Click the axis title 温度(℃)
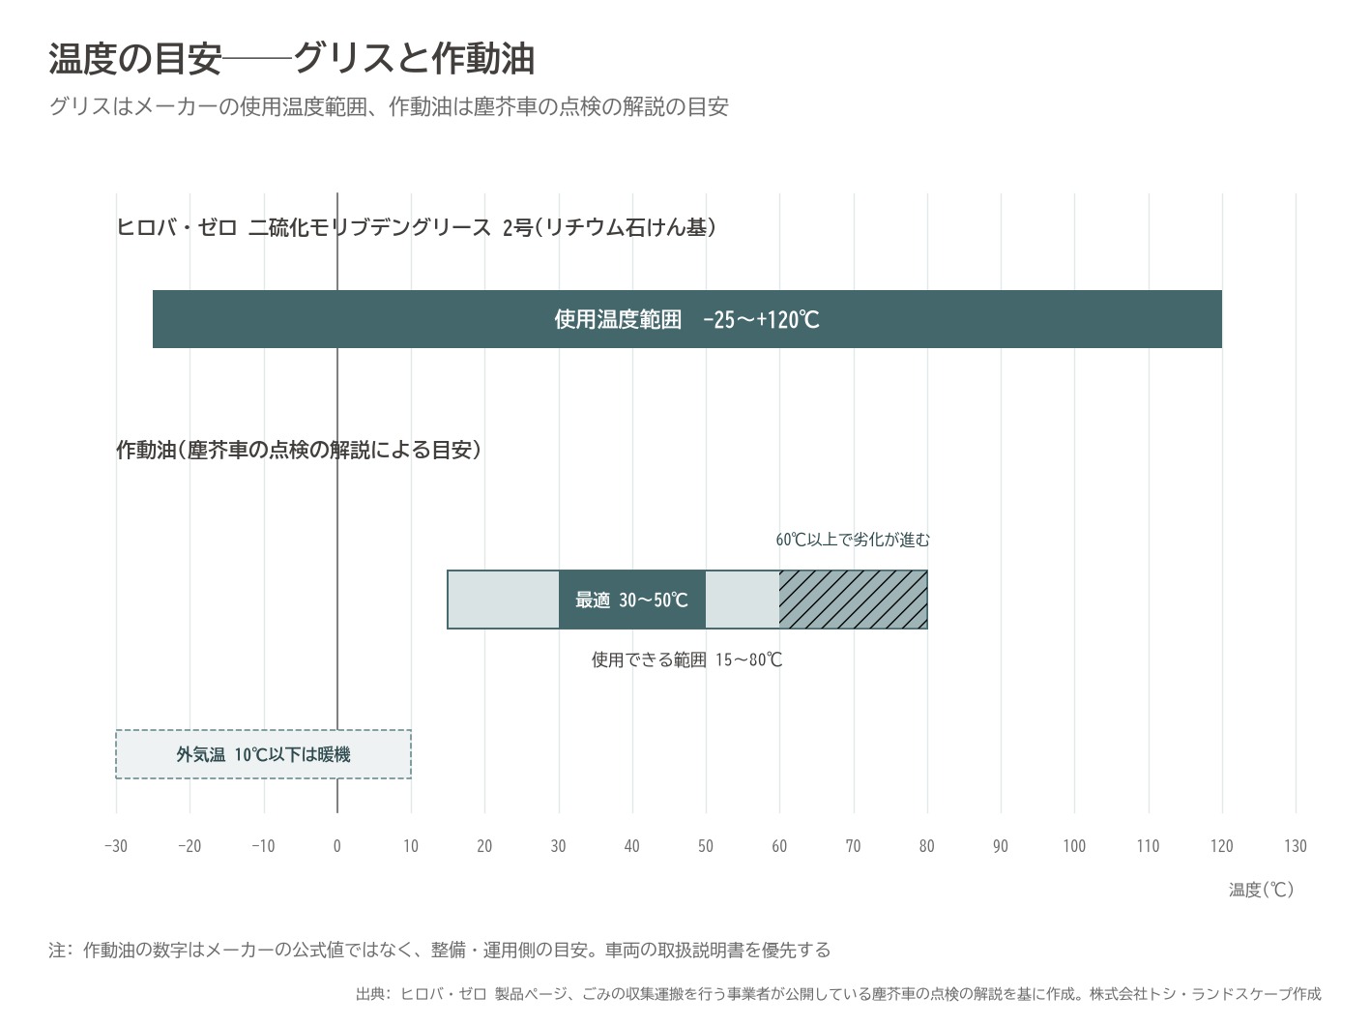The height and width of the screenshot is (1025, 1370). point(1262,890)
